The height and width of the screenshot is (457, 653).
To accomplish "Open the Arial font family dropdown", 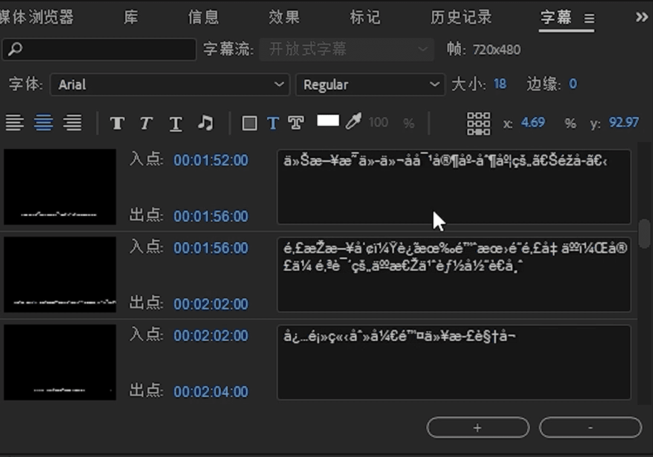I will tap(170, 84).
